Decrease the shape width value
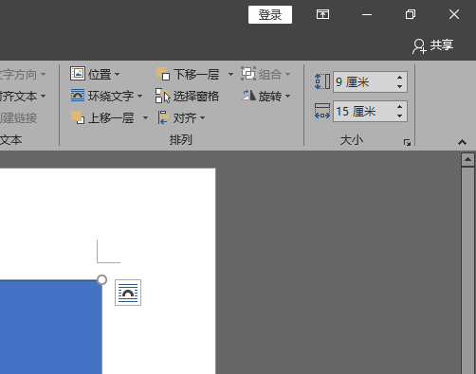The image size is (476, 374). coord(400,116)
